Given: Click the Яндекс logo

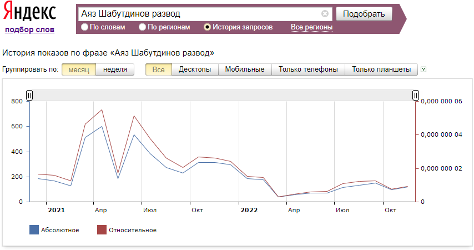Looking at the screenshot, I should [29, 13].
